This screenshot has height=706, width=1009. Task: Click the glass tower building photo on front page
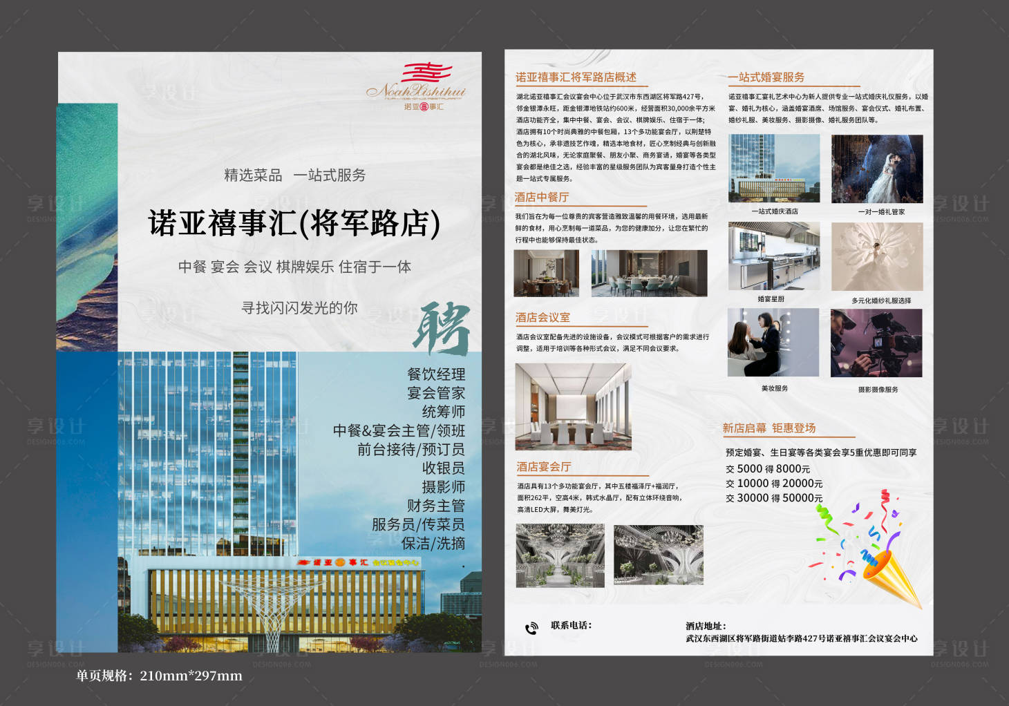[300, 502]
